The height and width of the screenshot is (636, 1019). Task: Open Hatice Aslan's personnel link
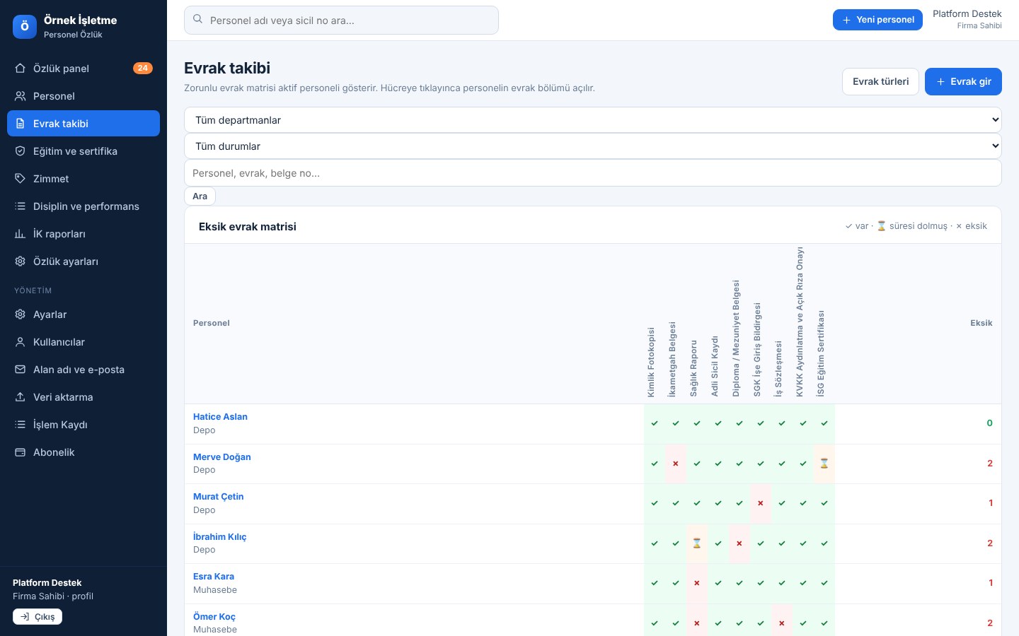[x=220, y=417]
